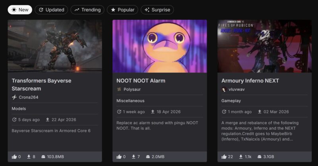The width and height of the screenshot is (318, 166).
Task: Click the thumbs-up icon on Armoury Inferno NEXT
Action: pos(224,157)
